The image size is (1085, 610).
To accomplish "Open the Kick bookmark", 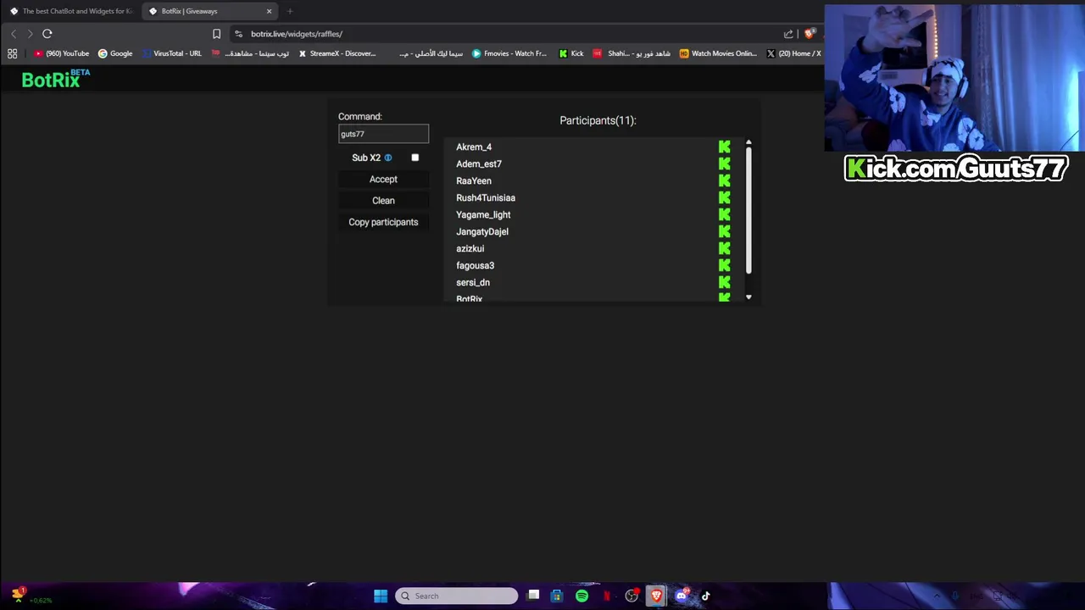I will (571, 53).
